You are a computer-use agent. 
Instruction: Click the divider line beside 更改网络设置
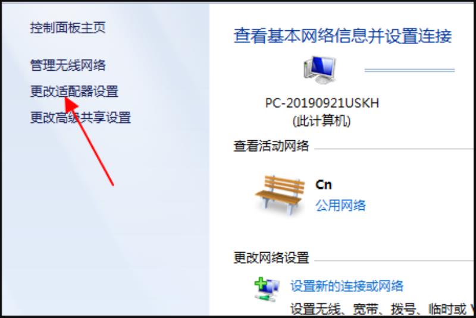click(394, 260)
